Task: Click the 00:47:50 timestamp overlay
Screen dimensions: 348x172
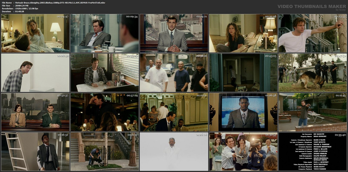Action: coord(340,56)
